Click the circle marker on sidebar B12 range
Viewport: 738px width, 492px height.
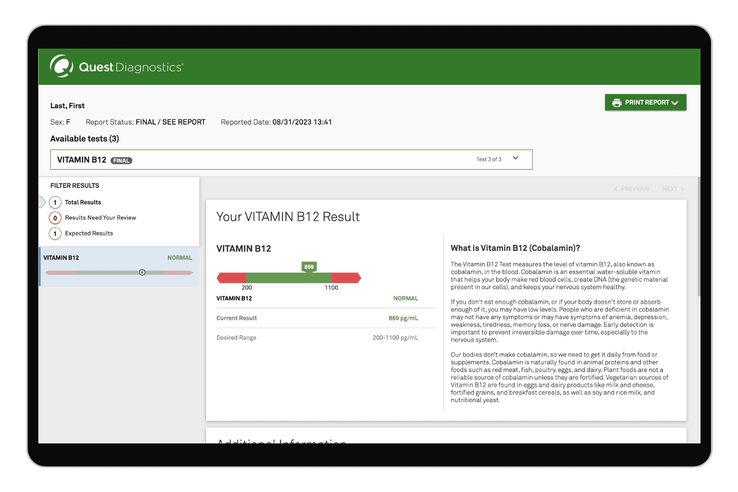coord(142,272)
